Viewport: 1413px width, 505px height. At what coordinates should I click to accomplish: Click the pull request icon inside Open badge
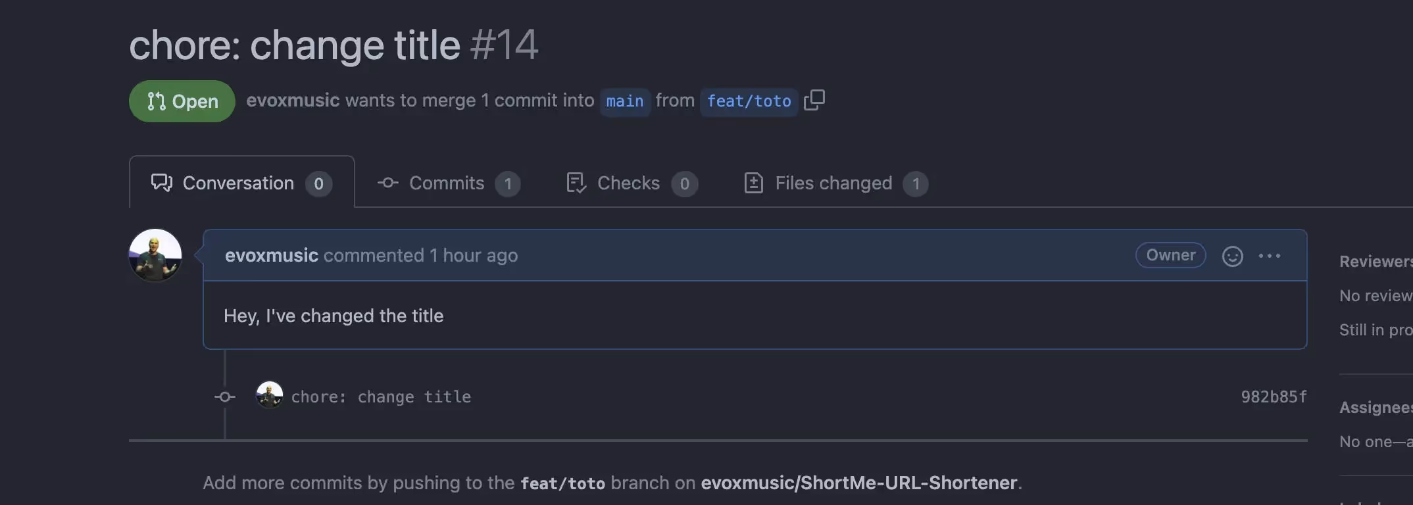tap(157, 101)
